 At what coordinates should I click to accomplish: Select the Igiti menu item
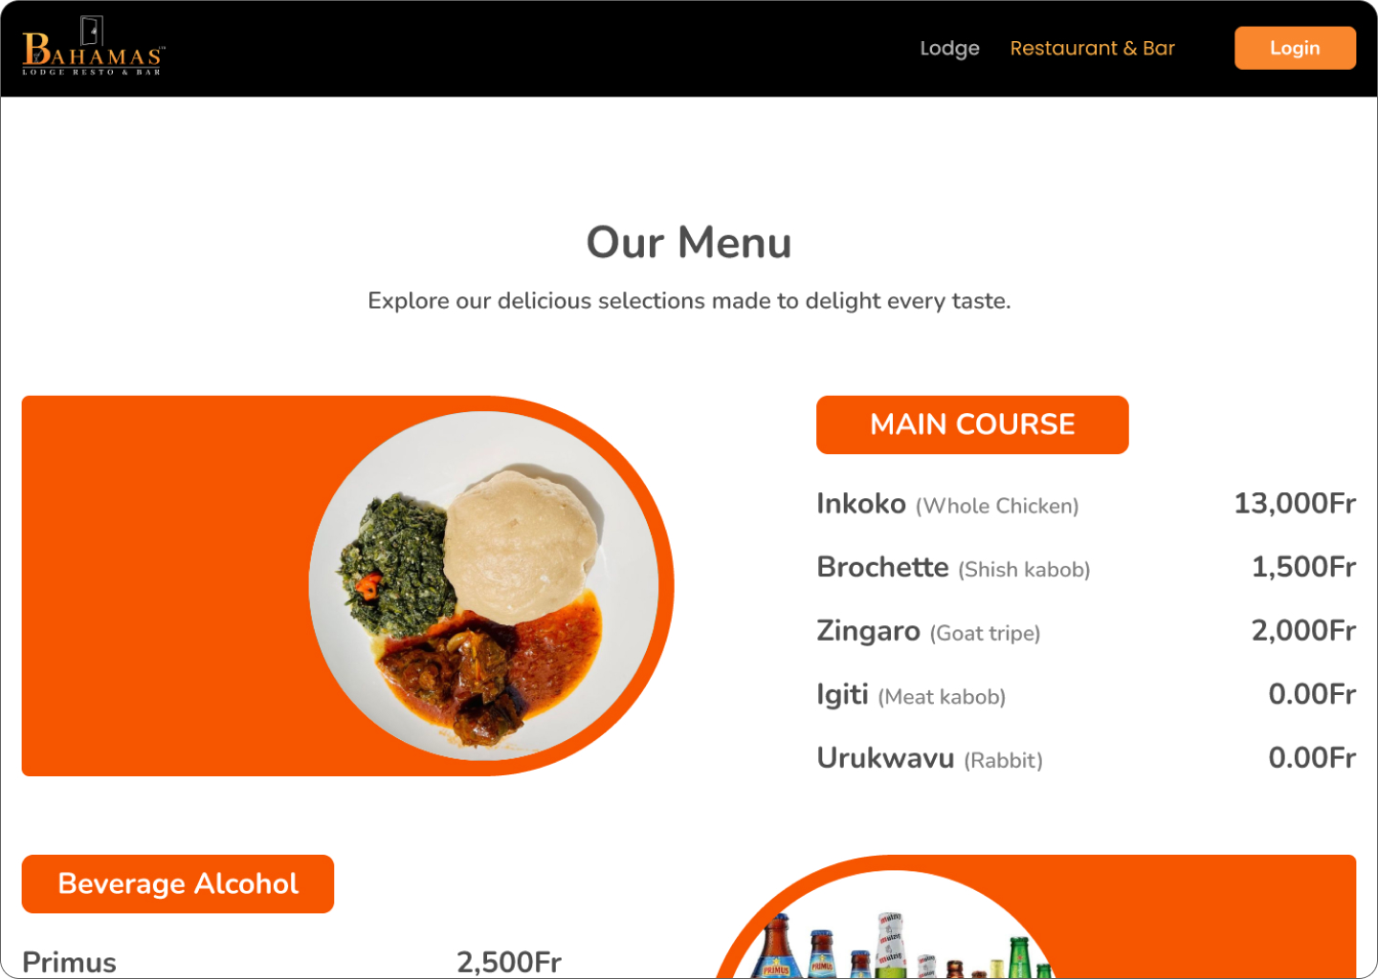click(911, 695)
